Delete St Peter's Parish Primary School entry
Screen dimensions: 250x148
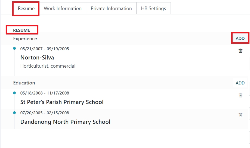(240, 95)
